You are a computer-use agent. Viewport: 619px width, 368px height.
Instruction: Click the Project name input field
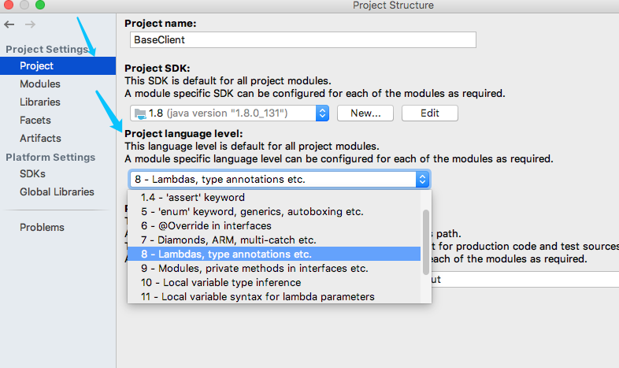pos(302,40)
